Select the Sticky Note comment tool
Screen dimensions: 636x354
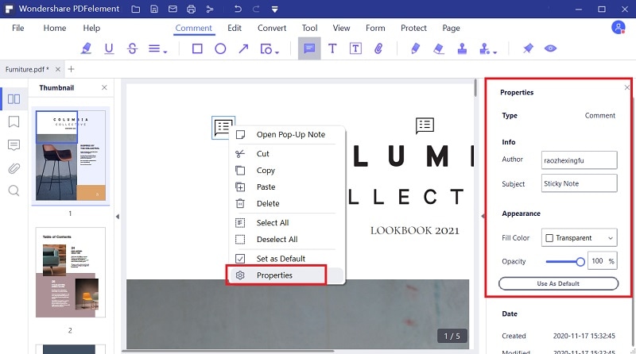click(x=309, y=48)
